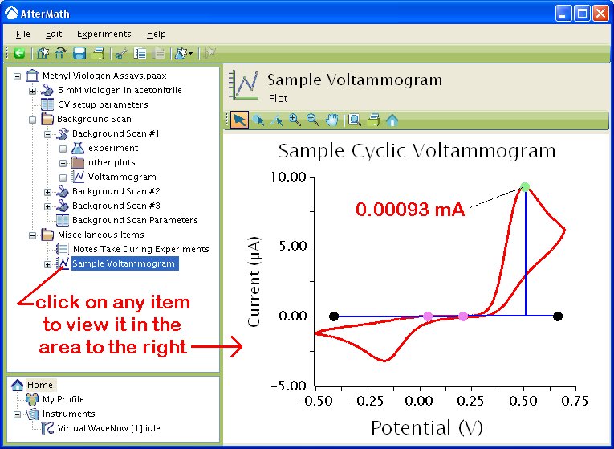
Task: Open the Help menu
Action: click(157, 34)
